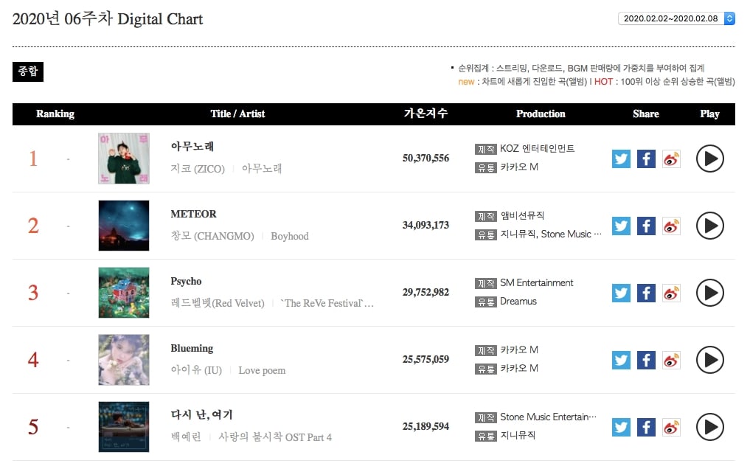Share 다시 난, 여기 on Facebook
This screenshot has height=466, width=750.
646,427
